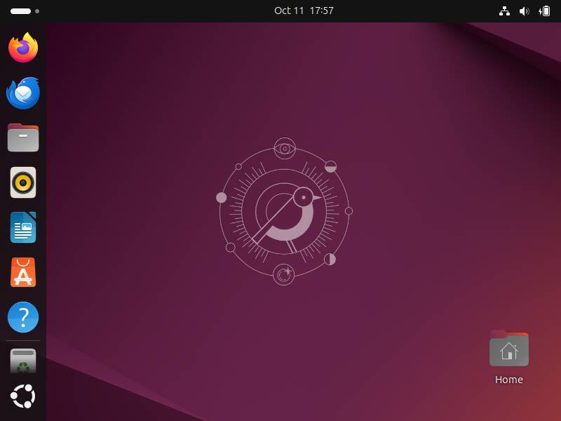561x421 pixels.
Task: Click the small workspace dot indicator
Action: pos(37,11)
